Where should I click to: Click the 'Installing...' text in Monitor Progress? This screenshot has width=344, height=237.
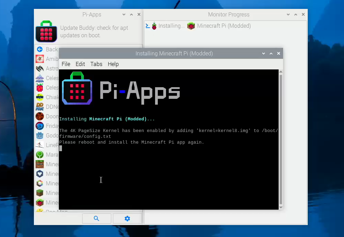(x=171, y=26)
